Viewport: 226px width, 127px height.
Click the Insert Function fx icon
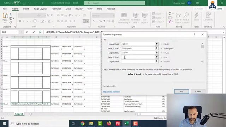click(x=40, y=32)
